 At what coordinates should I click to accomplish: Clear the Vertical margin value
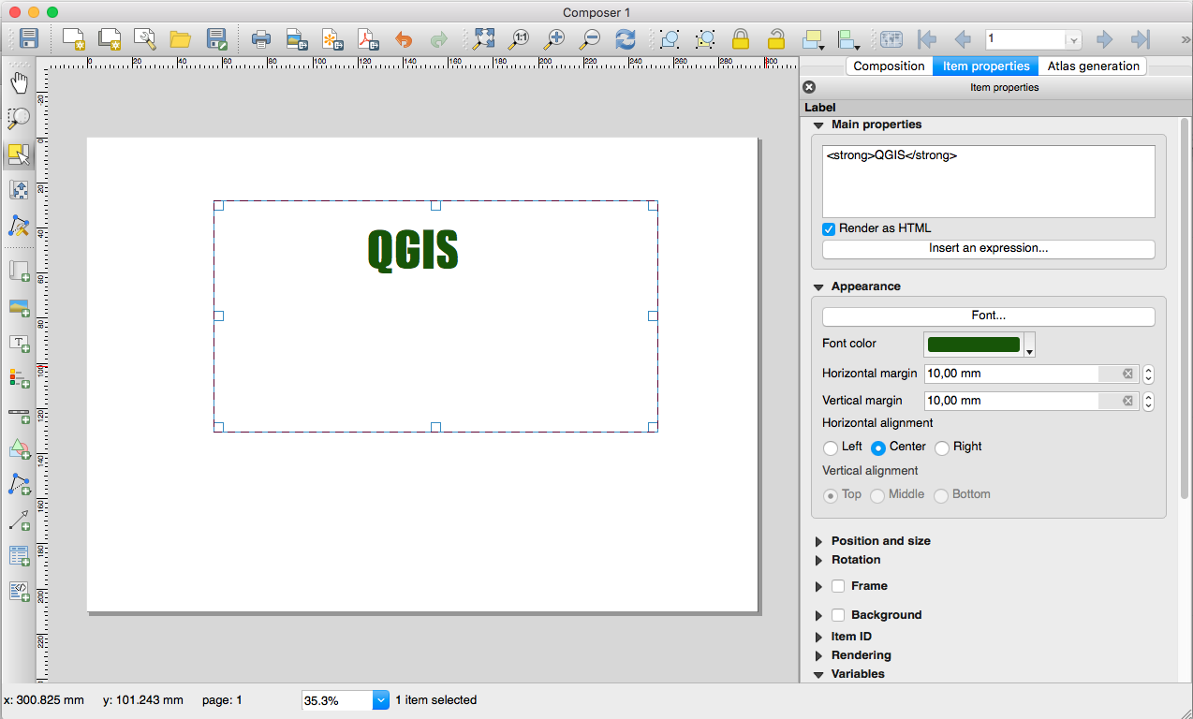[x=1128, y=401]
